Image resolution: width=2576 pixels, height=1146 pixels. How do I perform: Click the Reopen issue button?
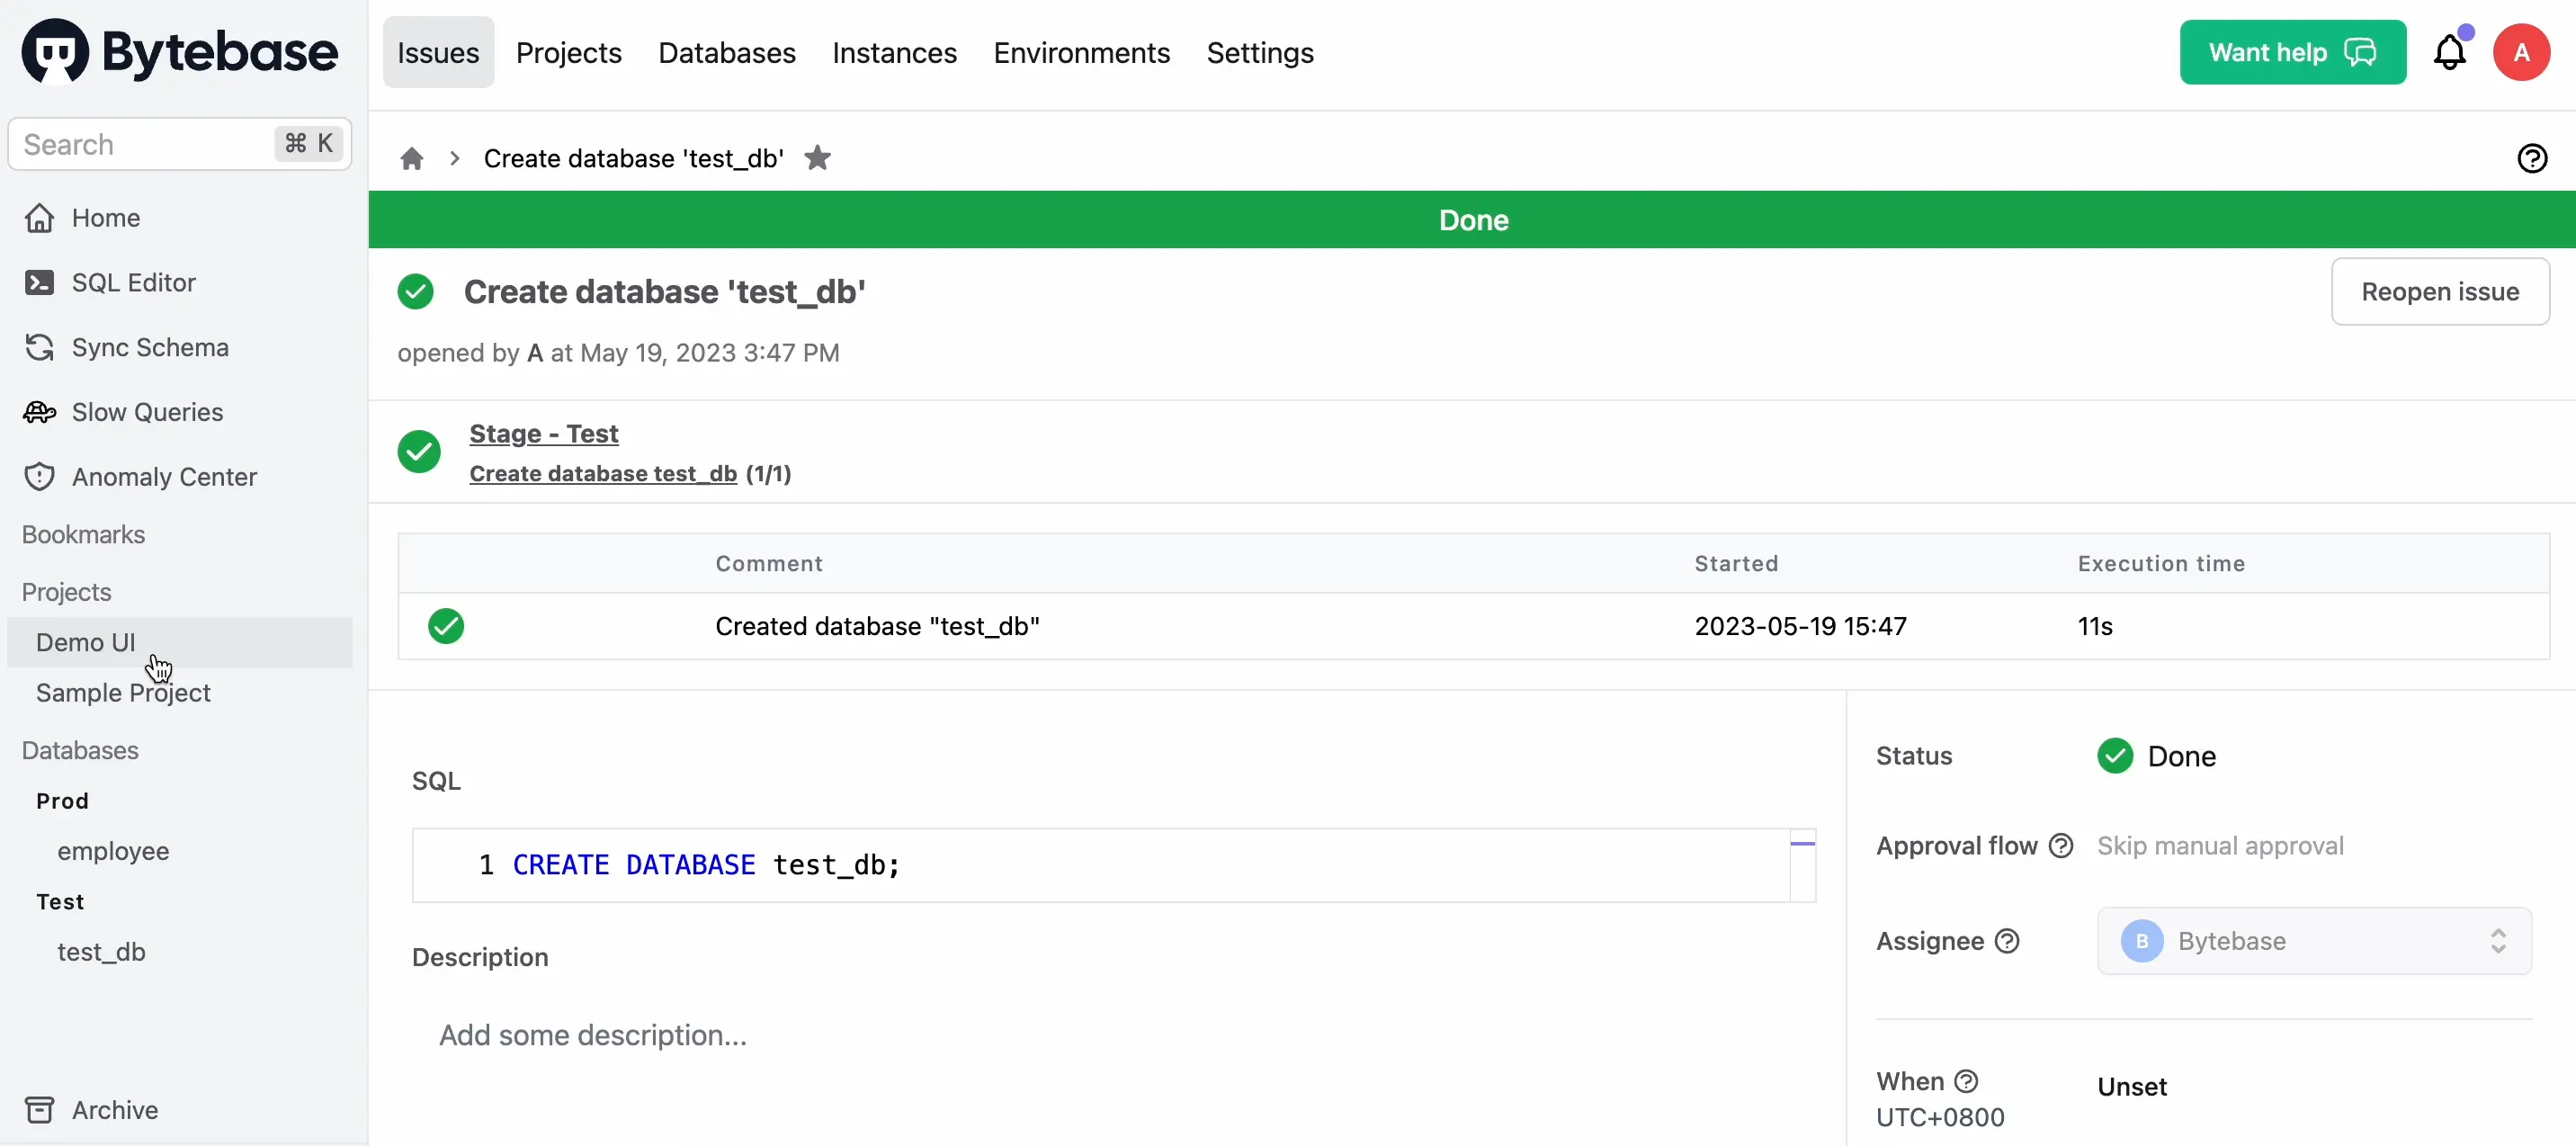(2440, 292)
